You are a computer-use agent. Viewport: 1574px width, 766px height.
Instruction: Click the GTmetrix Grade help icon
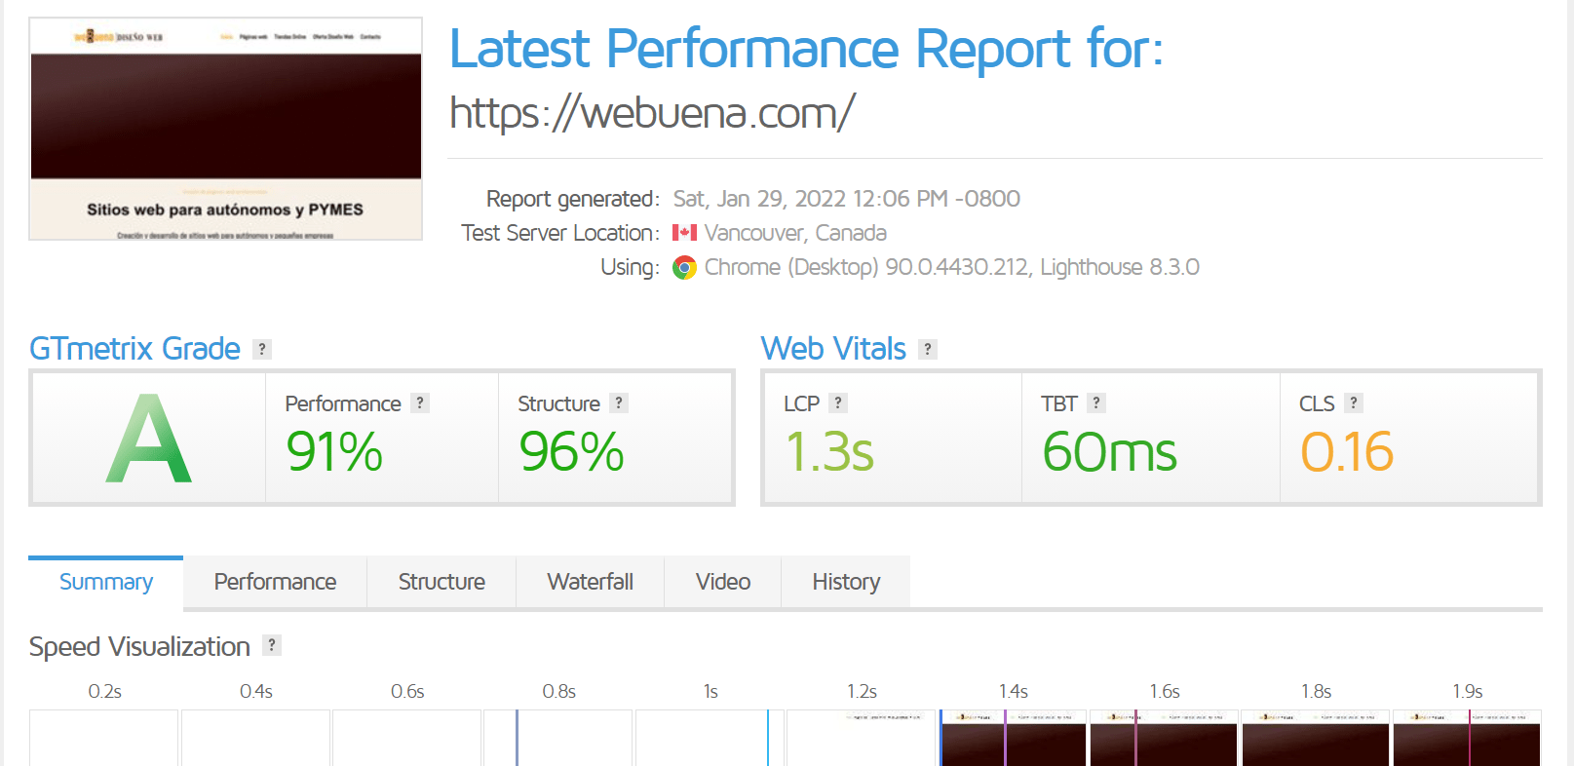(262, 349)
